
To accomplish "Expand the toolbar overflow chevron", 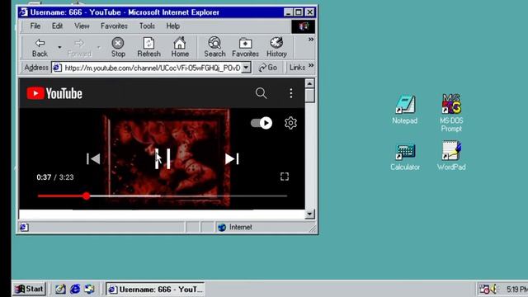I will [311, 40].
